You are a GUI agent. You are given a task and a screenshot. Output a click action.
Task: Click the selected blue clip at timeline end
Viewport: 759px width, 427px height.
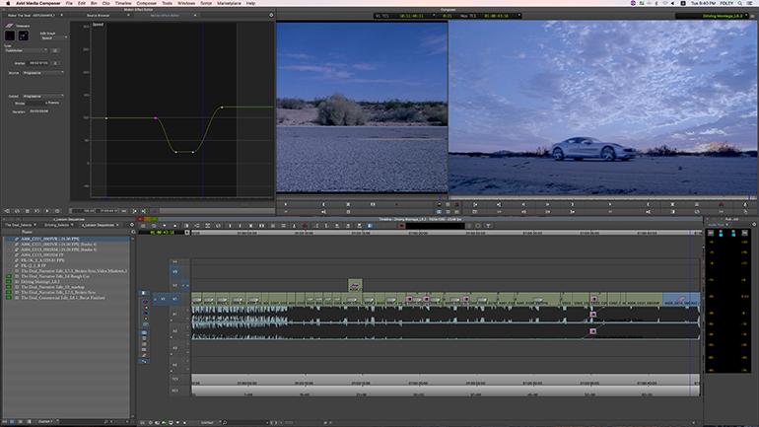tap(680, 299)
